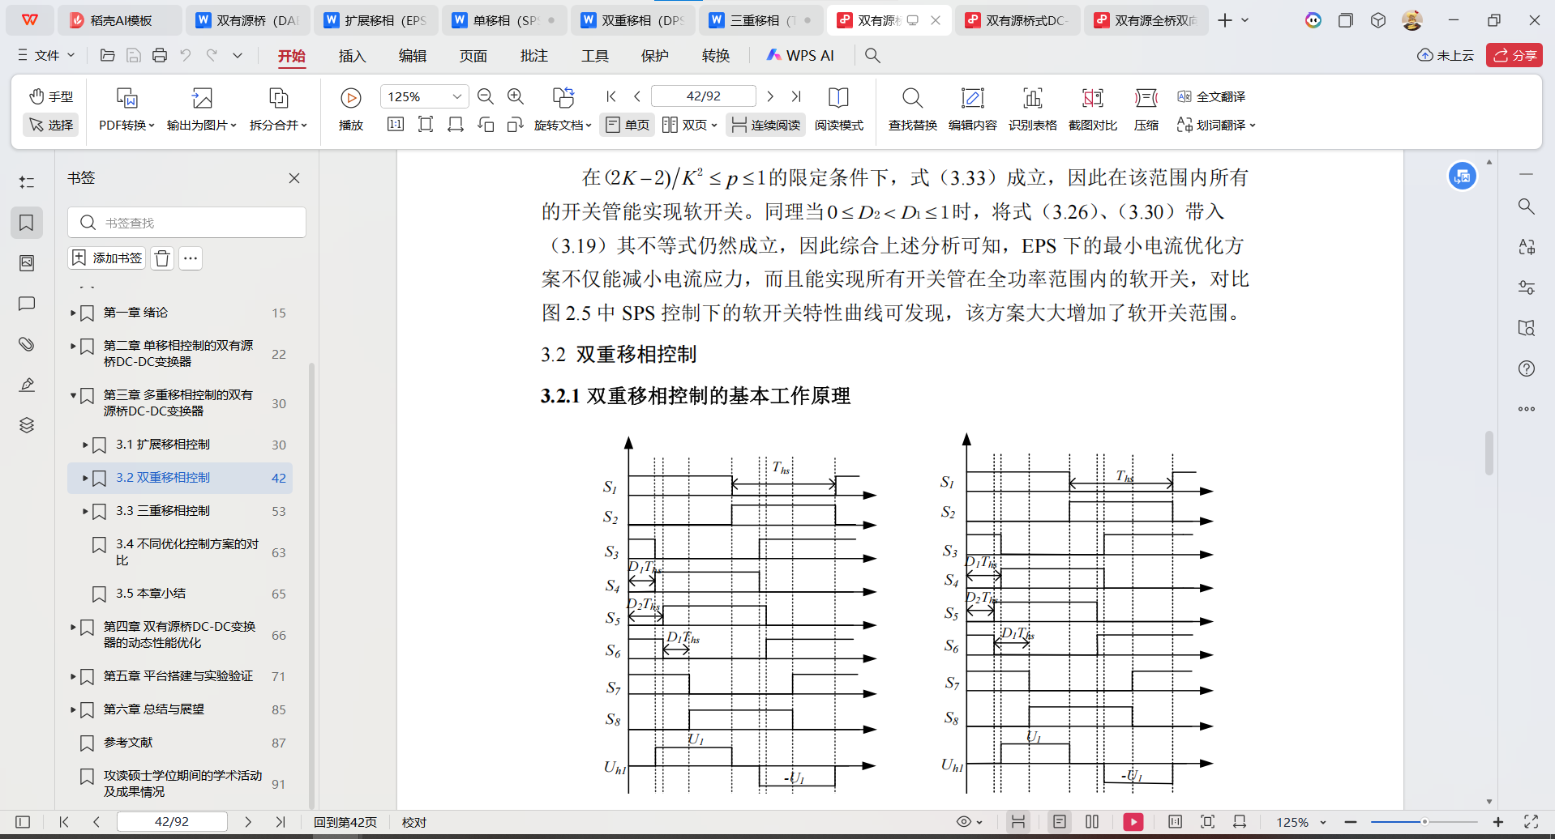This screenshot has height=839, width=1555.
Task: Open the 插入 ribbon tab
Action: (352, 56)
